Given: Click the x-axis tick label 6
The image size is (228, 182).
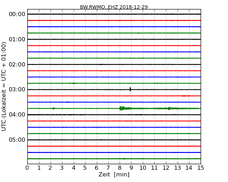Looking at the screenshot, I should [96, 168].
